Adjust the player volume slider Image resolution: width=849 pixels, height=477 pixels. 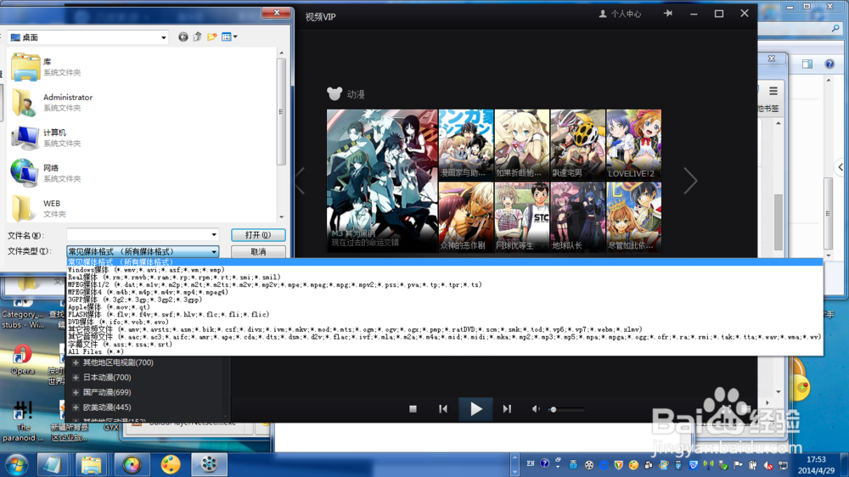point(565,409)
